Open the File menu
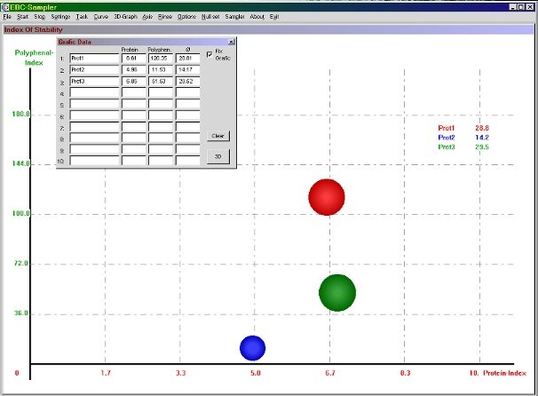The width and height of the screenshot is (538, 396). 7,17
